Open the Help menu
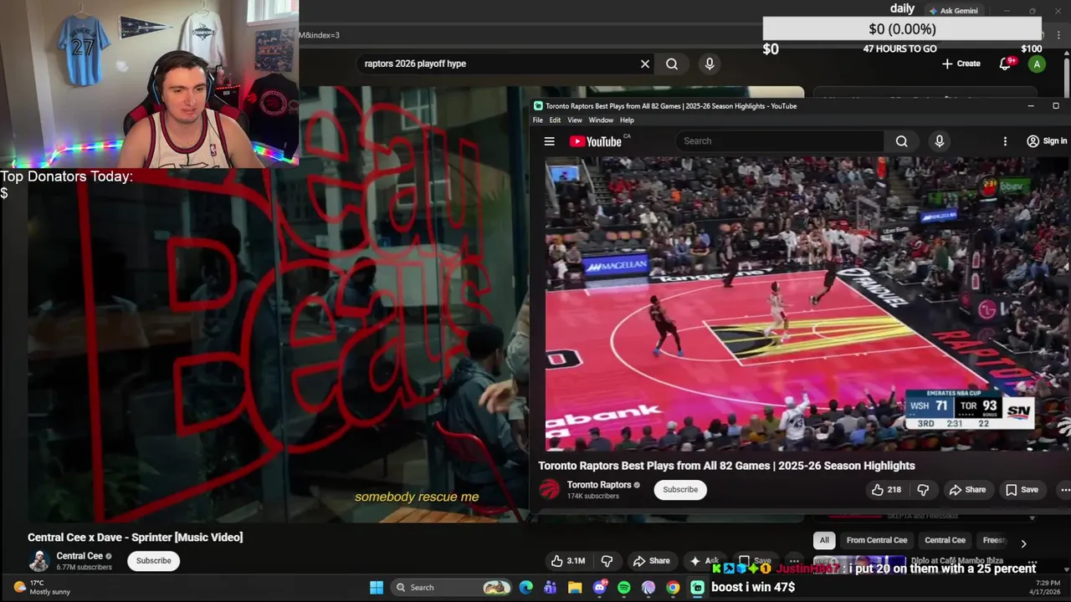This screenshot has height=602, width=1071. pos(627,120)
